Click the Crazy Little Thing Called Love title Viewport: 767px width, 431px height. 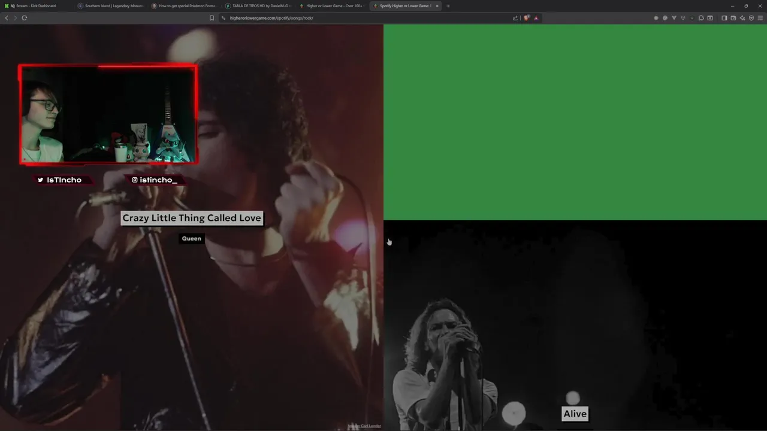(192, 218)
